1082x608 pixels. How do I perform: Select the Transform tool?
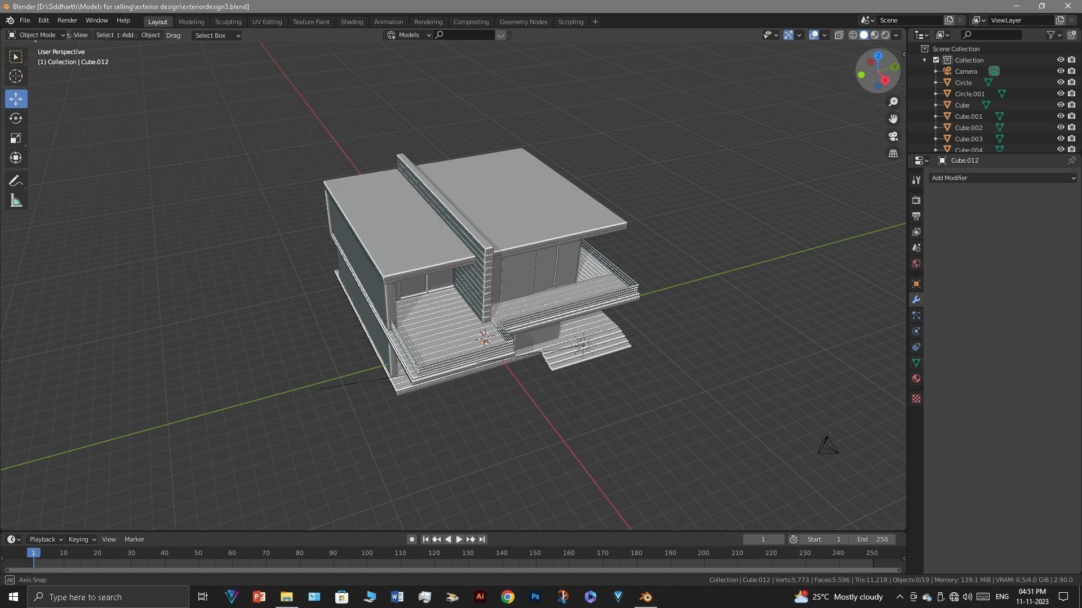pyautogui.click(x=16, y=158)
